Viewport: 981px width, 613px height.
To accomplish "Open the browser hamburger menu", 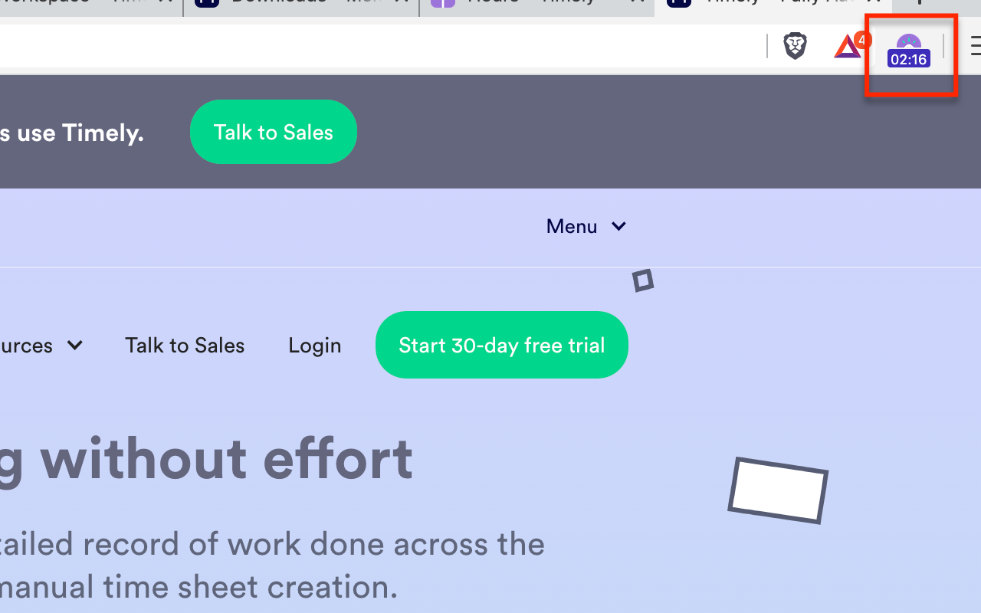I will point(975,46).
